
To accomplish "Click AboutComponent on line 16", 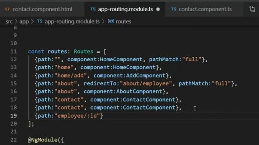I will tap(139, 91).
